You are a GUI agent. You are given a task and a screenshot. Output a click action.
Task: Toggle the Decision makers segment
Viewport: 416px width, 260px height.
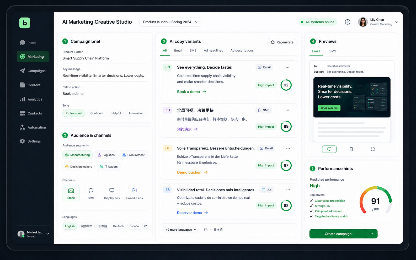click(x=79, y=167)
